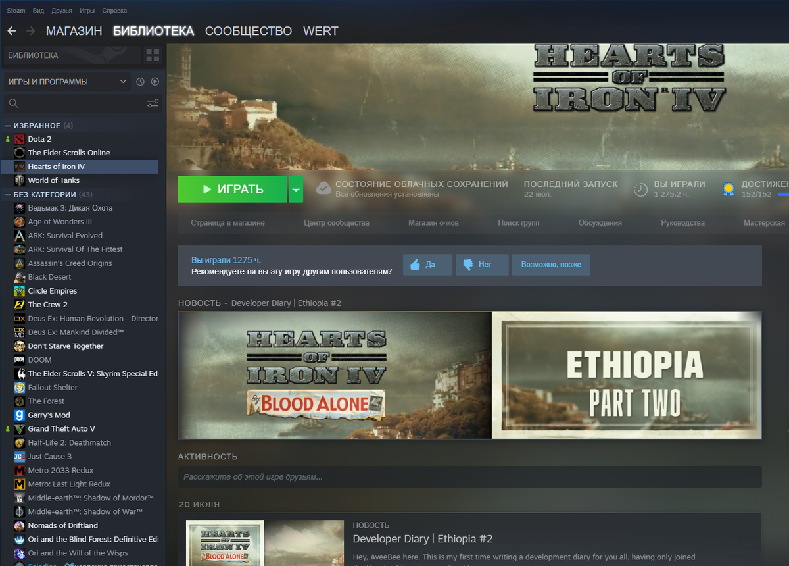Open the Developer Diary | Ethiopia #2 headline
The width and height of the screenshot is (789, 566).
(423, 539)
